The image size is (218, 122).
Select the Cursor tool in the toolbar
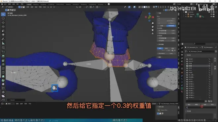pyautogui.click(x=3, y=18)
